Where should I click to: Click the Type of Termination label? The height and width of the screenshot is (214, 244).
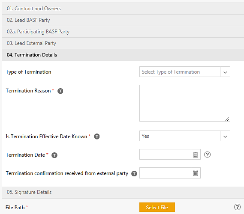28,72
